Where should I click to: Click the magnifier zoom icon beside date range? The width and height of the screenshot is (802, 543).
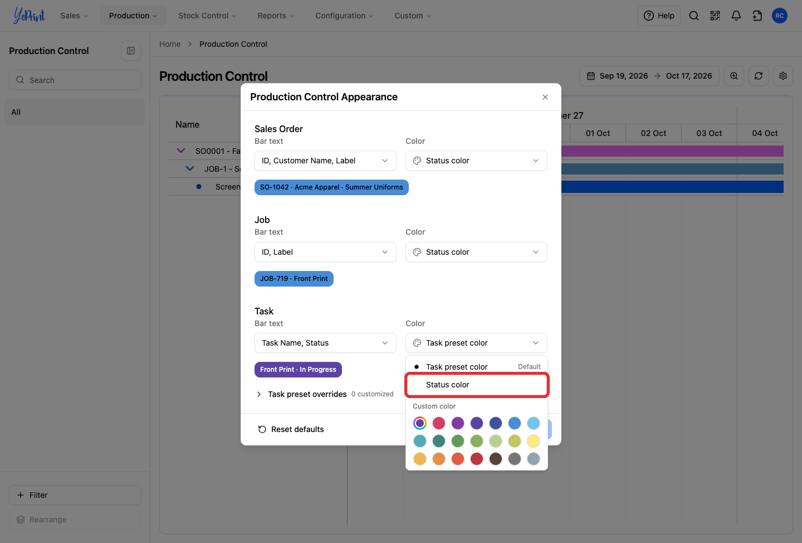(x=734, y=76)
